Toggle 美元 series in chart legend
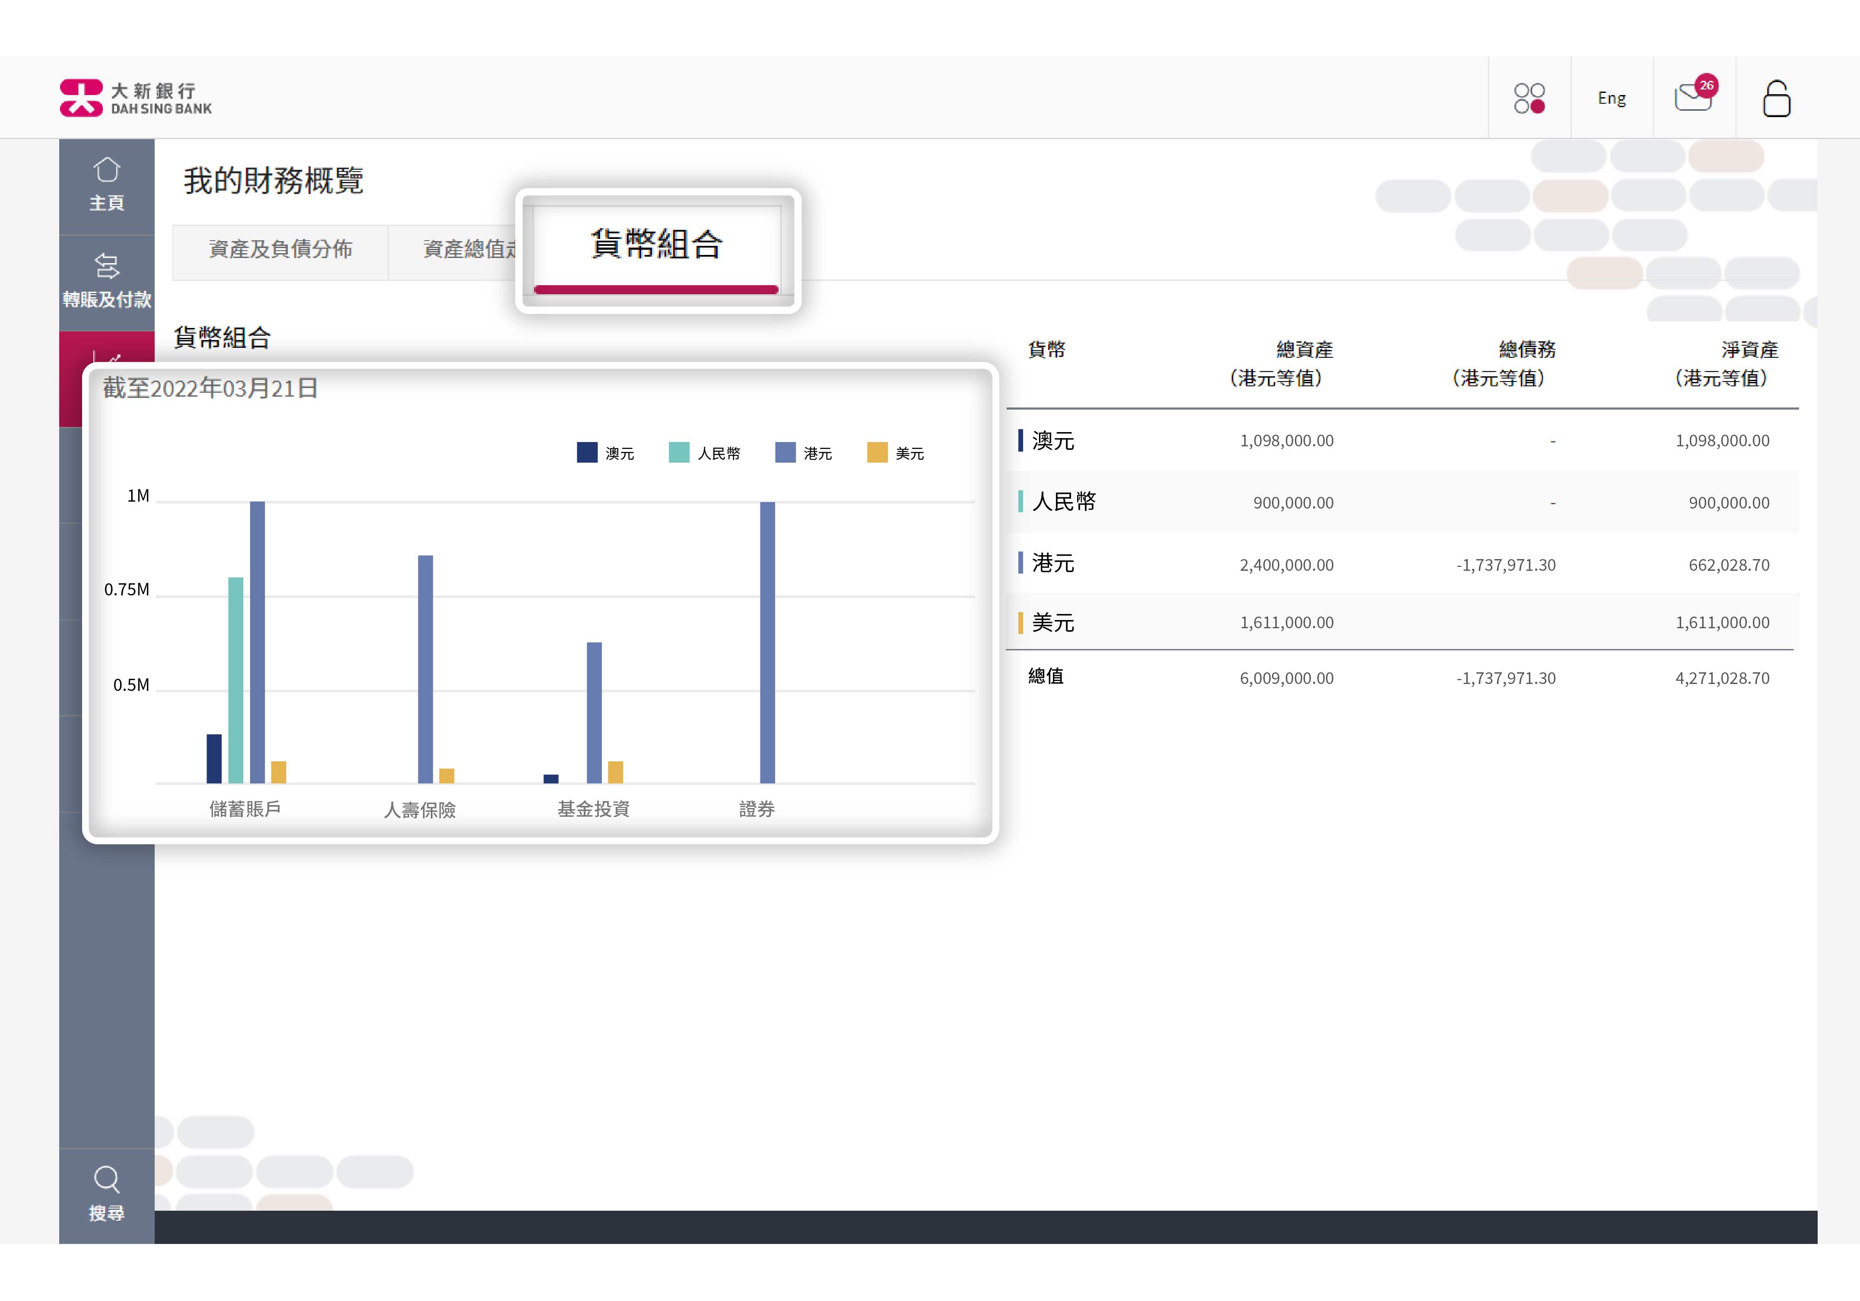The height and width of the screenshot is (1301, 1860). click(895, 453)
